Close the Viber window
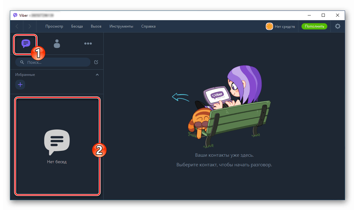 tap(338, 15)
